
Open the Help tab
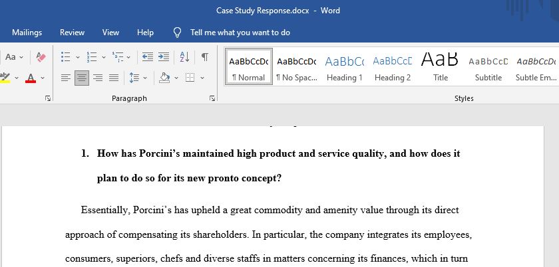tap(146, 33)
